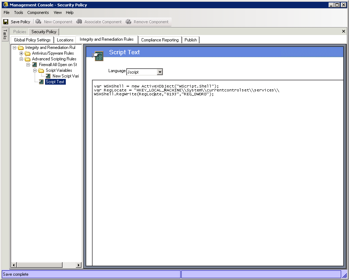Viewport: 349px width, 280px height.
Task: Expand the Antivirus/Spyware Rules tree node
Action: [x=21, y=53]
